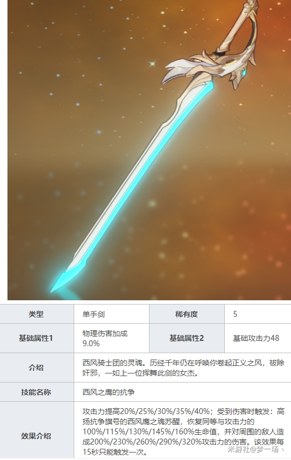Select the 介绍 header cell
Viewport: 291px width, 460px height.
[x=37, y=368]
